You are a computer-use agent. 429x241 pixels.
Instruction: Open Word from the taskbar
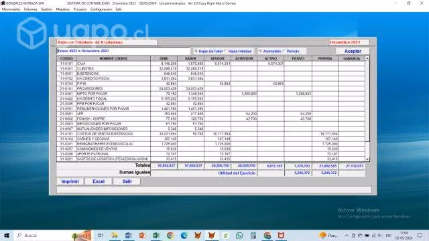coord(128,235)
